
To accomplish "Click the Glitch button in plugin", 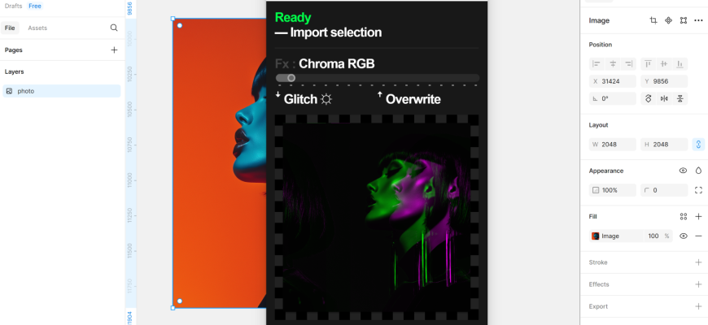I will (304, 99).
